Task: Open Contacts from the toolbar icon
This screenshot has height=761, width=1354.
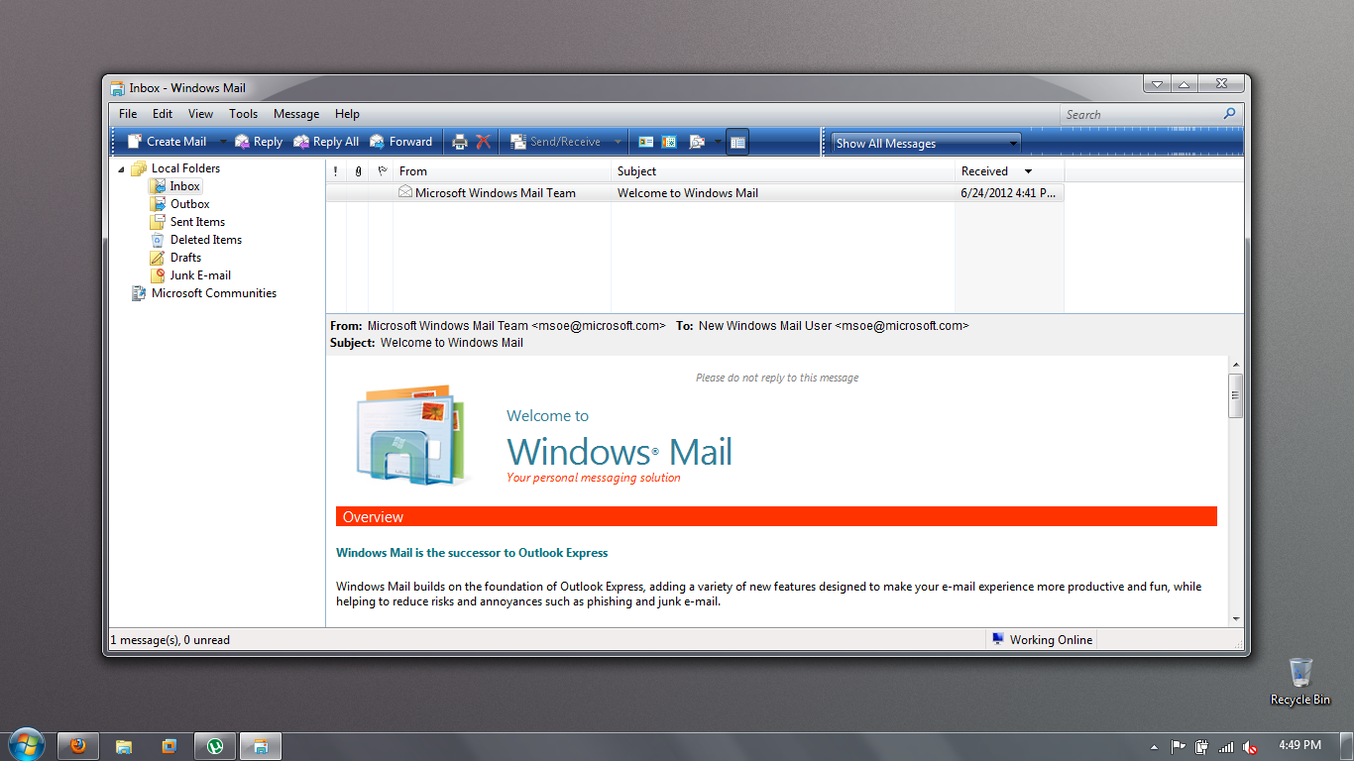Action: pos(645,141)
